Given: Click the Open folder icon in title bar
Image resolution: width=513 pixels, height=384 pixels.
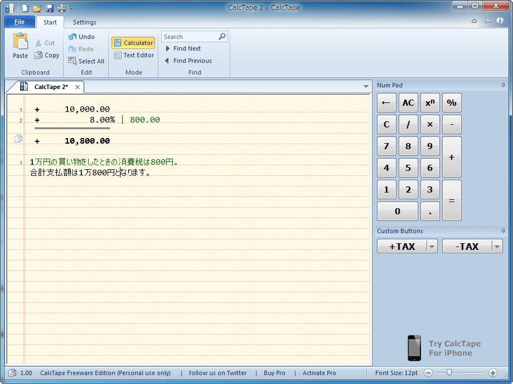Looking at the screenshot, I should pos(37,8).
